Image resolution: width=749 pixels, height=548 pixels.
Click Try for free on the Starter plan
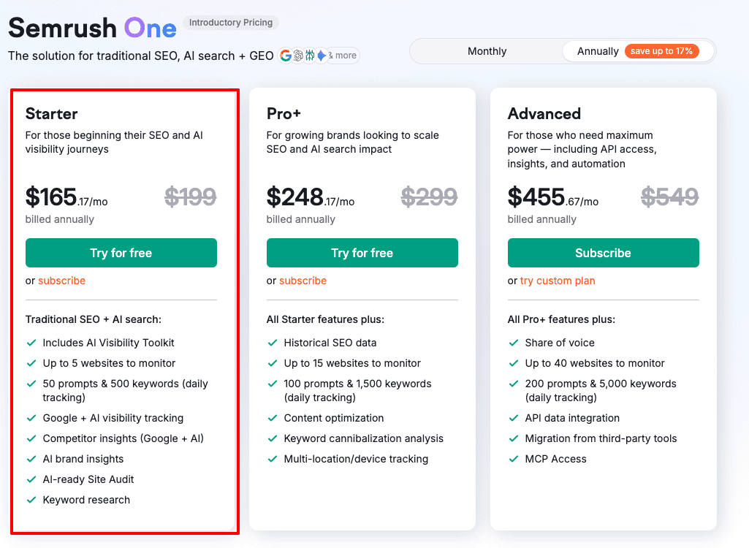coord(121,252)
